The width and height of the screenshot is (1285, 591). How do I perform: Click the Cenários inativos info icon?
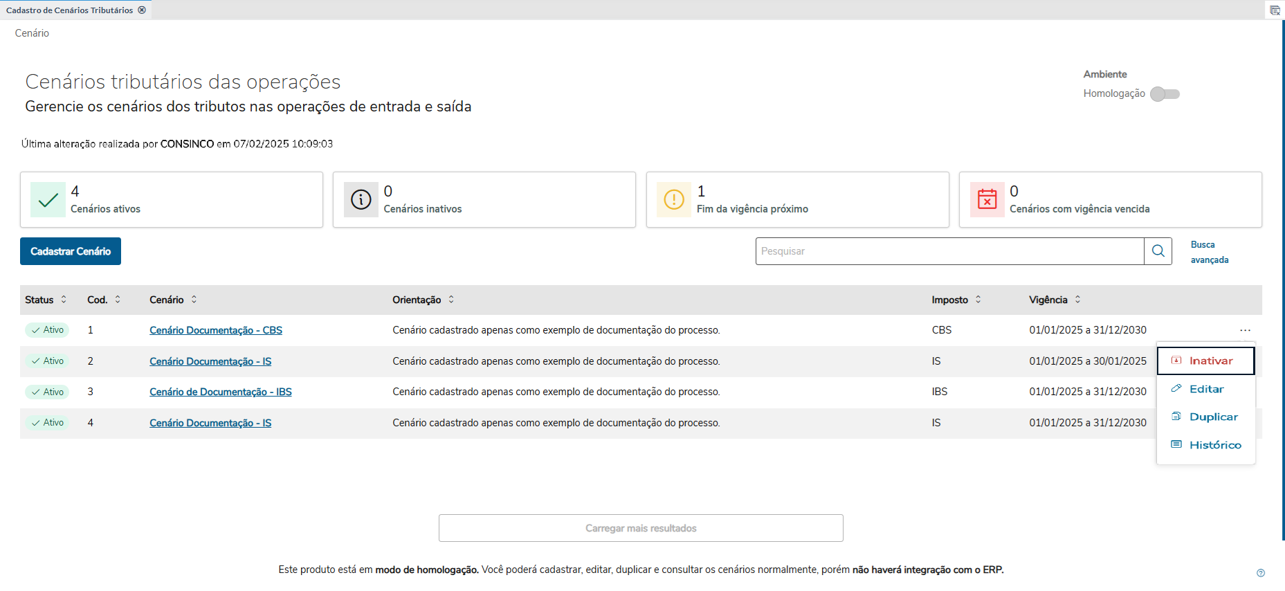point(361,200)
